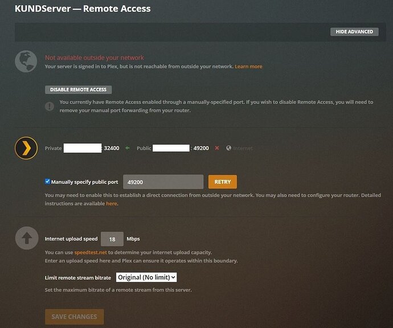This screenshot has height=328, width=393.
Task: Click the Save Changes button
Action: (x=74, y=317)
